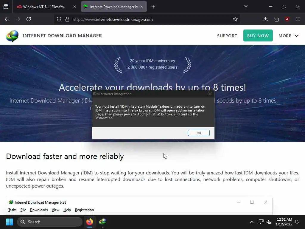Open the extensions puzzle menu

click(276, 19)
